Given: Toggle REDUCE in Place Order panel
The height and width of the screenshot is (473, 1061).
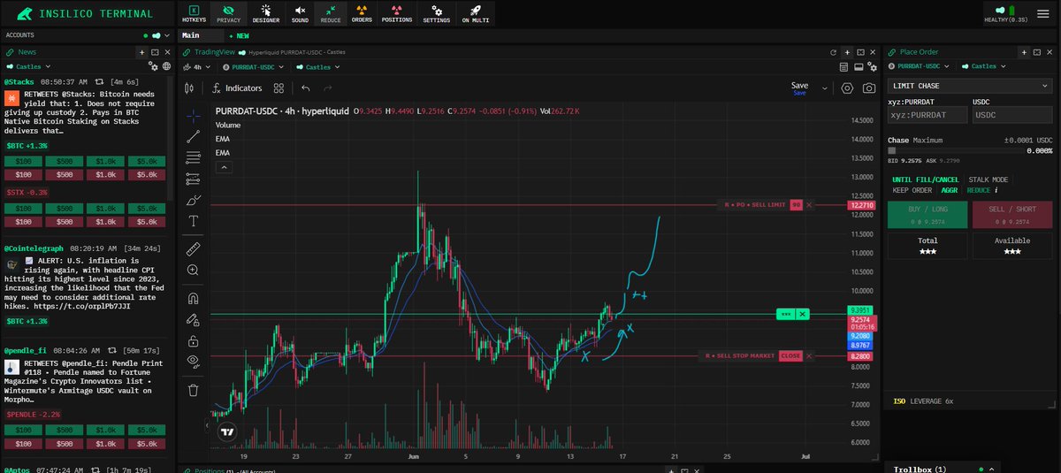Looking at the screenshot, I should [x=979, y=189].
